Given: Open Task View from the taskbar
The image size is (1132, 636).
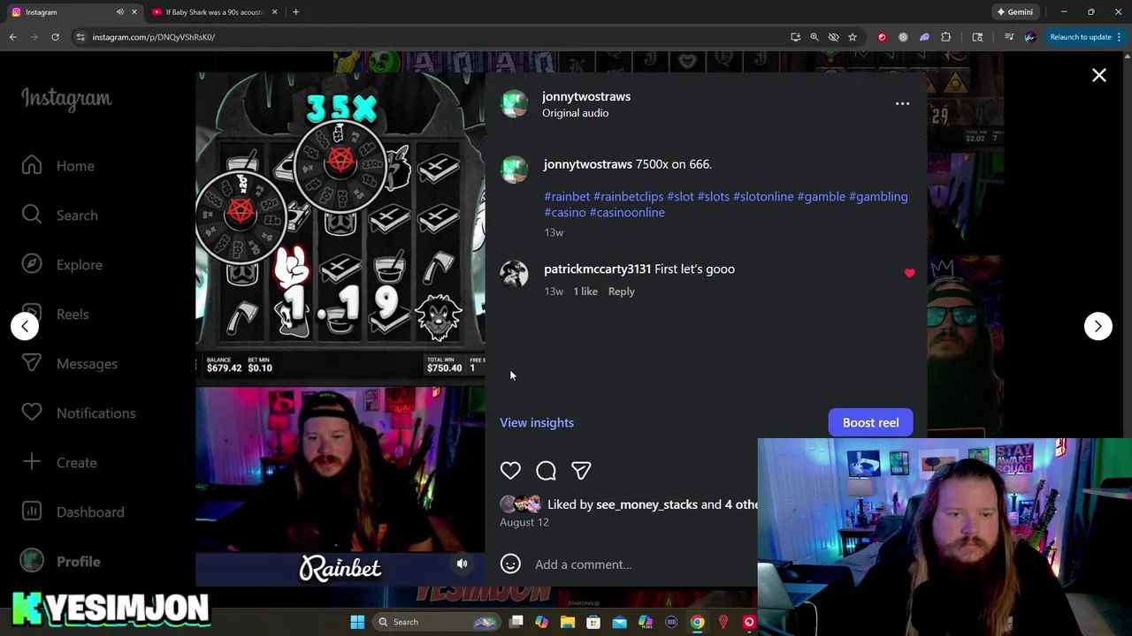Looking at the screenshot, I should coord(516,622).
